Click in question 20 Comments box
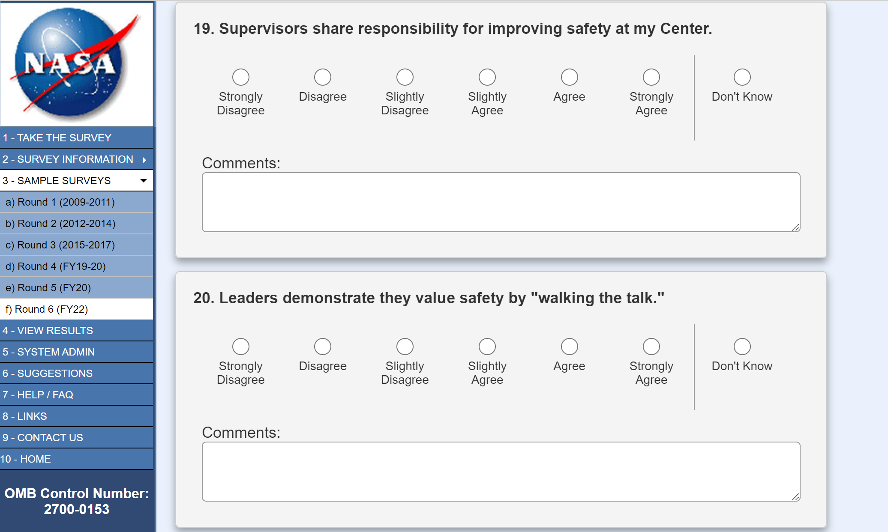Screen dimensions: 888x532 coord(501,472)
